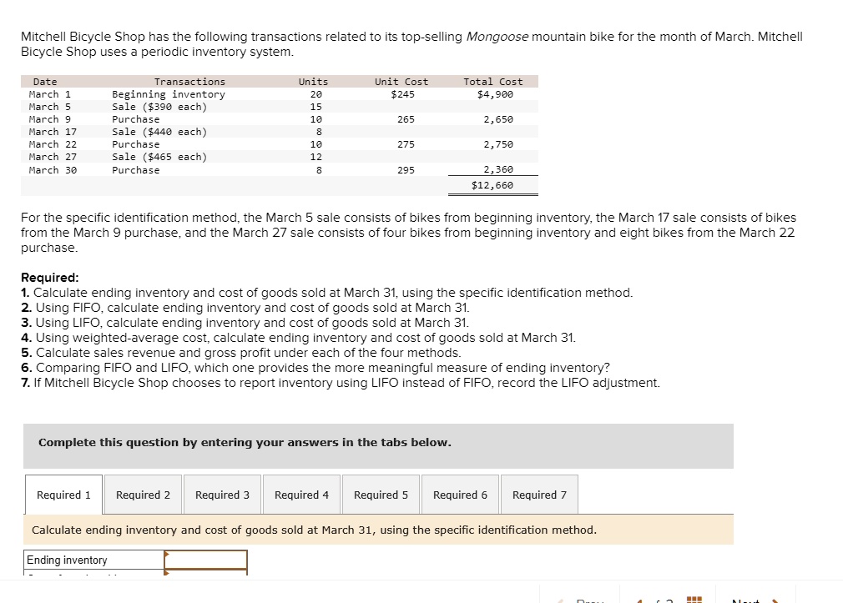Switch to the Required 2 tab
Image resolution: width=843 pixels, height=603 pixels.
coord(143,494)
